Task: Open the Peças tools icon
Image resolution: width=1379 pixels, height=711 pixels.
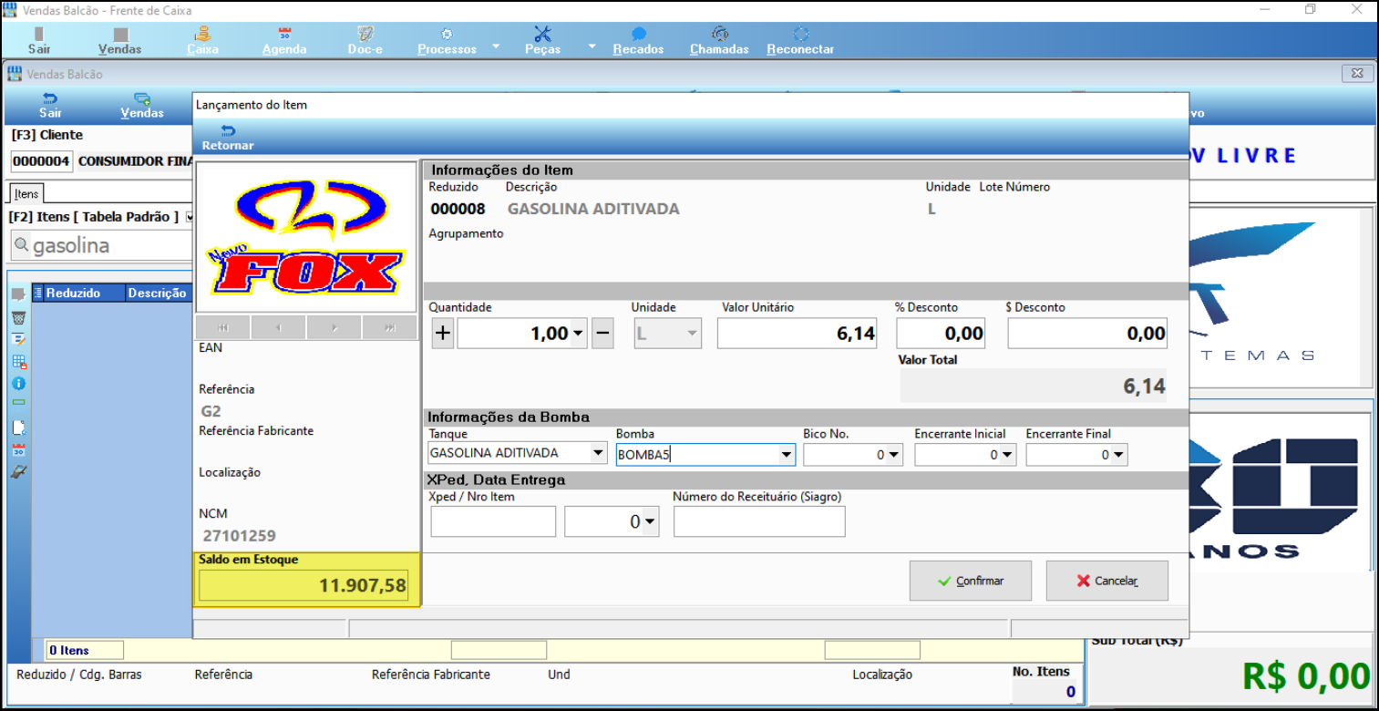Action: pyautogui.click(x=542, y=41)
